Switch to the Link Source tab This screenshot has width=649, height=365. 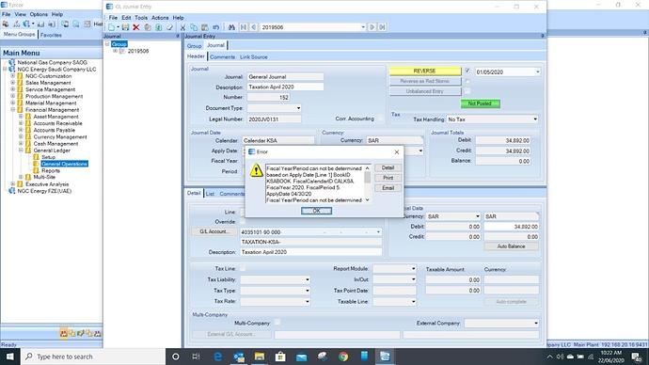tap(254, 57)
